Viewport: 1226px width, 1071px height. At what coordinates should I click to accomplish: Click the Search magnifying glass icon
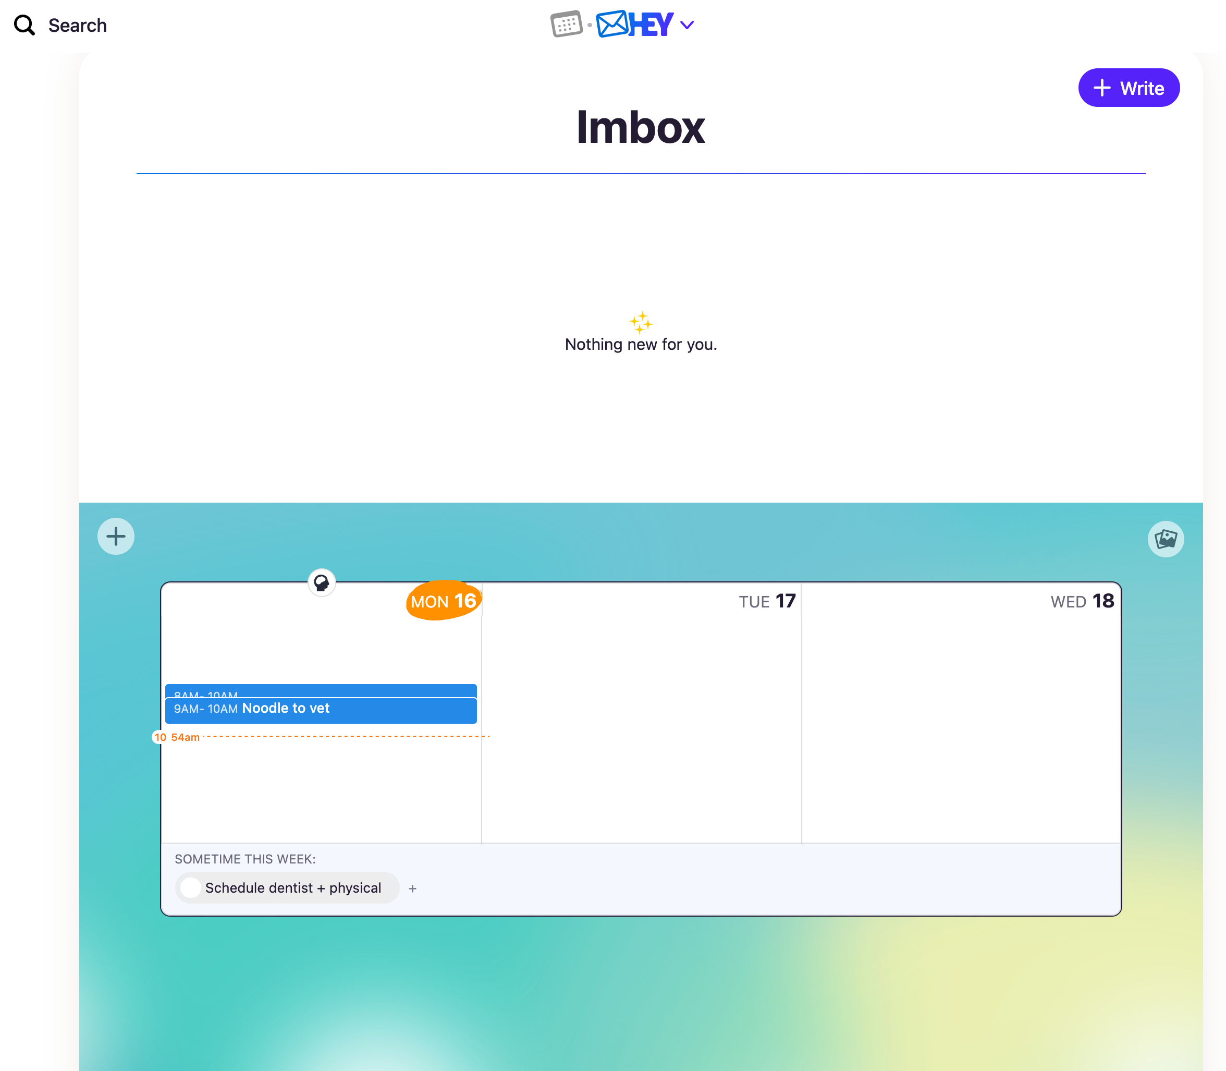coord(24,25)
